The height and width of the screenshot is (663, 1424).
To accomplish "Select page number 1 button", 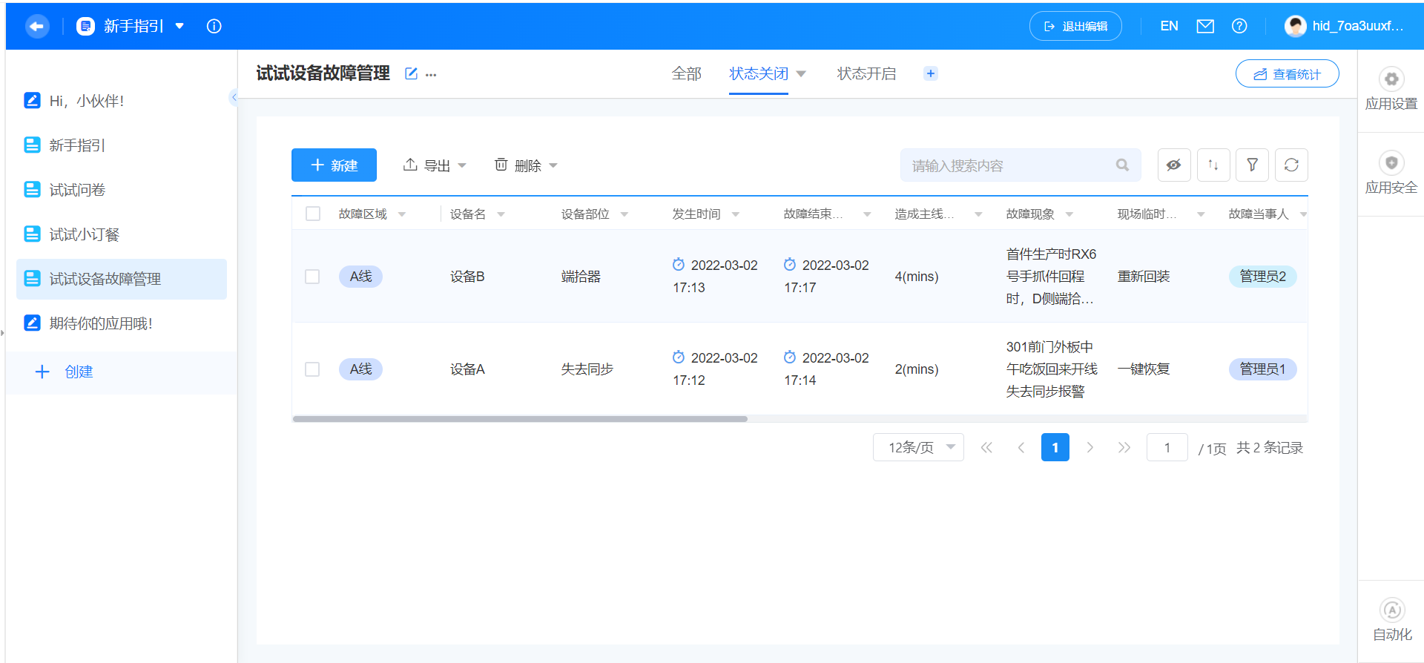I will pyautogui.click(x=1055, y=447).
